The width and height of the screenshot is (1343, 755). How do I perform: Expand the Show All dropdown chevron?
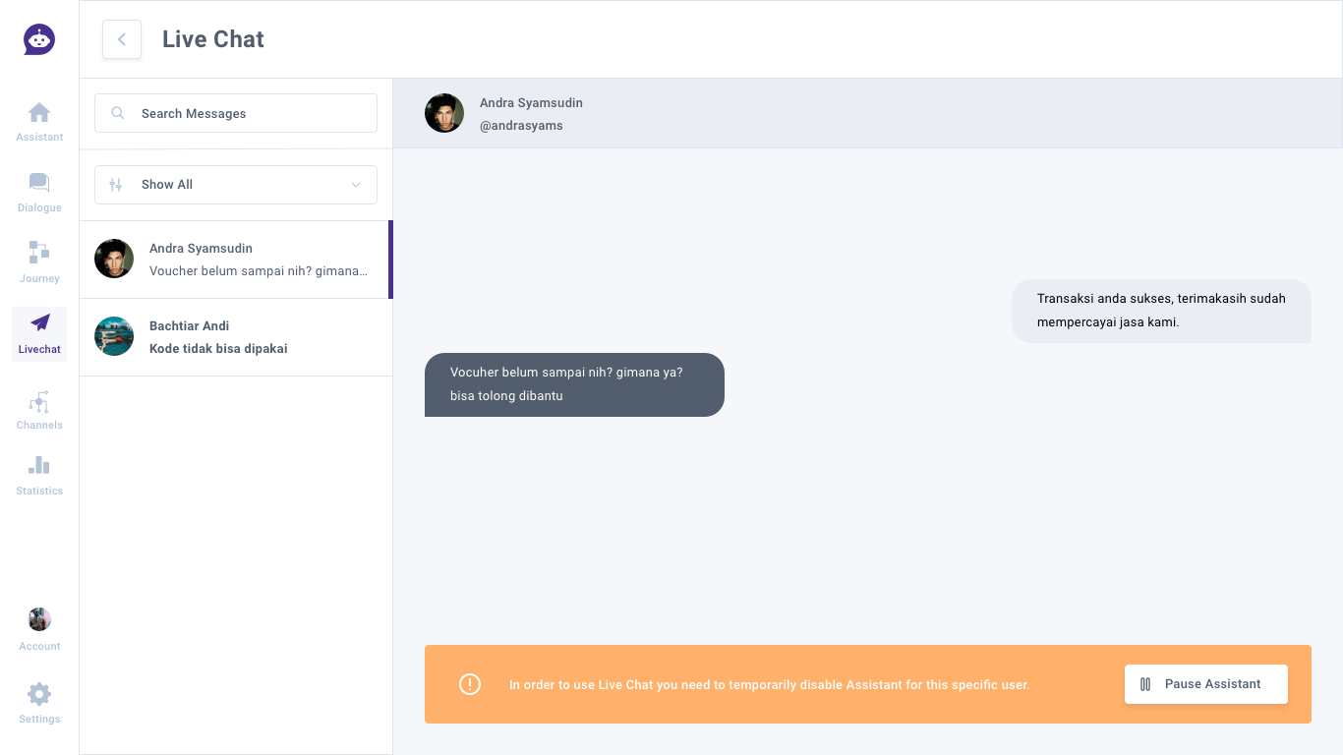click(x=356, y=185)
